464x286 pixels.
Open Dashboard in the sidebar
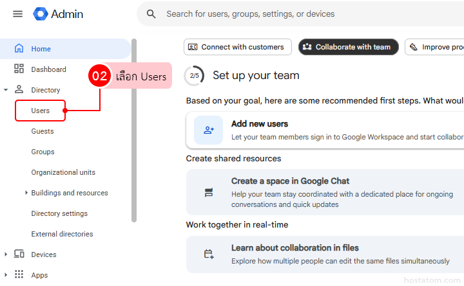[48, 69]
